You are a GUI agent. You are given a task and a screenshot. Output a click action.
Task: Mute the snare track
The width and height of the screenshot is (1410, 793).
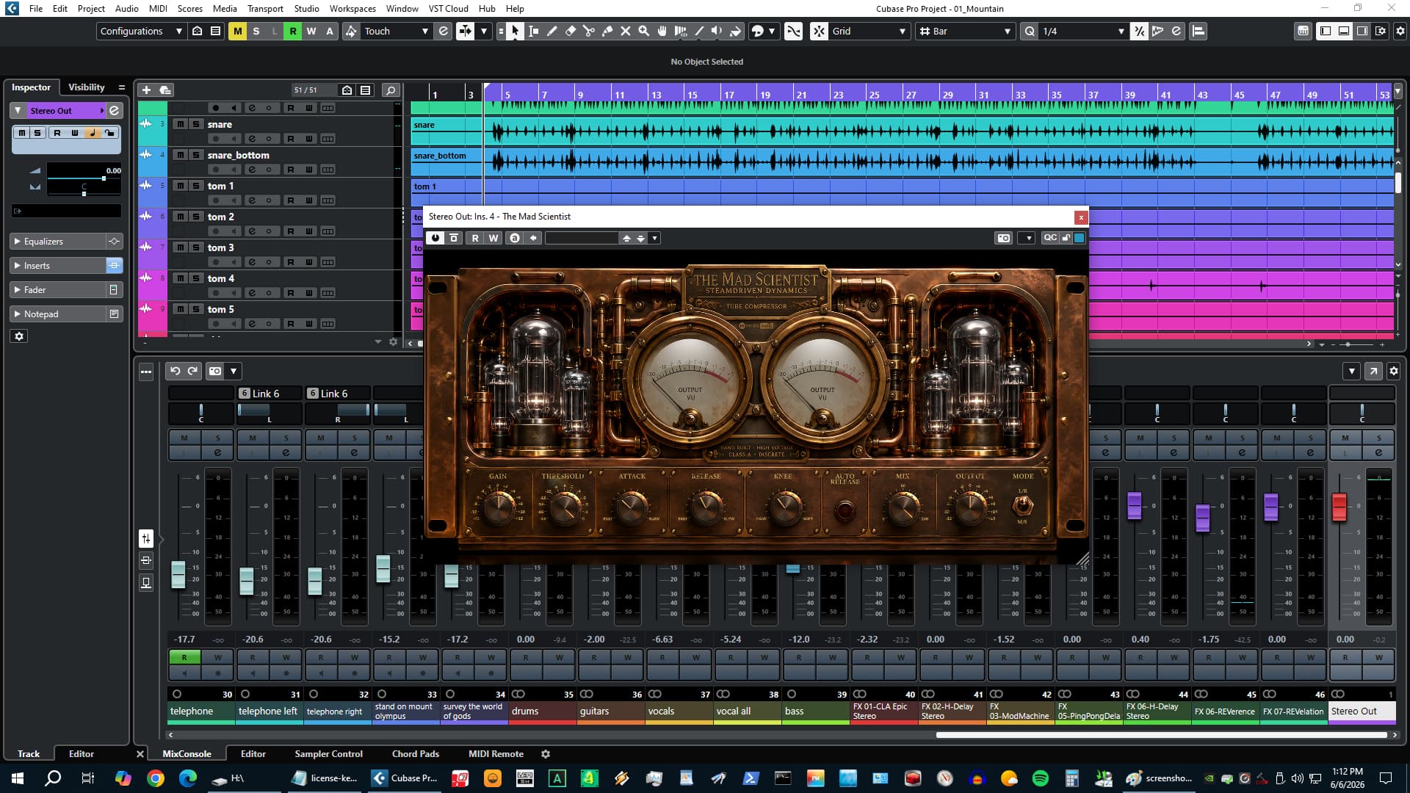(180, 124)
